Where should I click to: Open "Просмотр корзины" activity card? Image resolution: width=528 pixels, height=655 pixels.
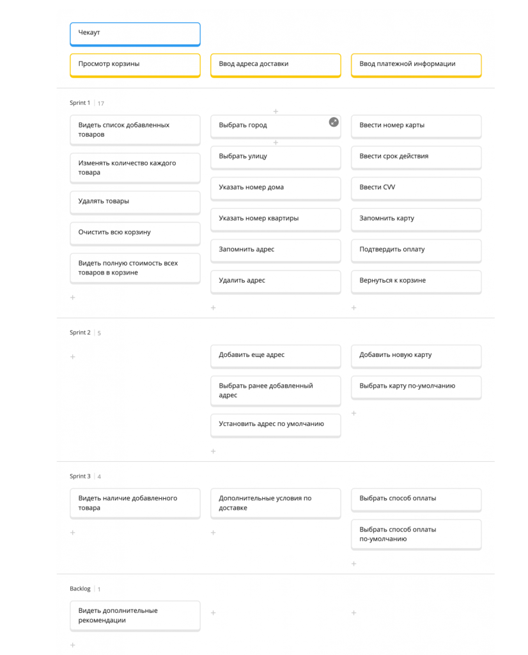[135, 65]
